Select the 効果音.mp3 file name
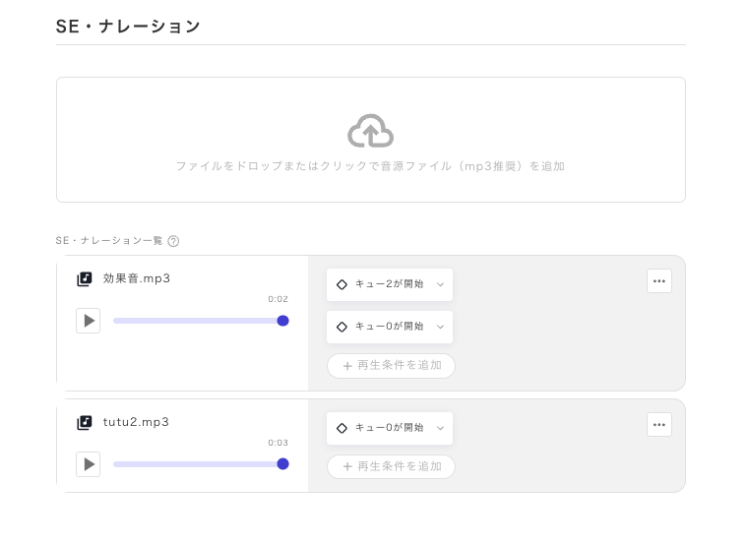 click(137, 278)
